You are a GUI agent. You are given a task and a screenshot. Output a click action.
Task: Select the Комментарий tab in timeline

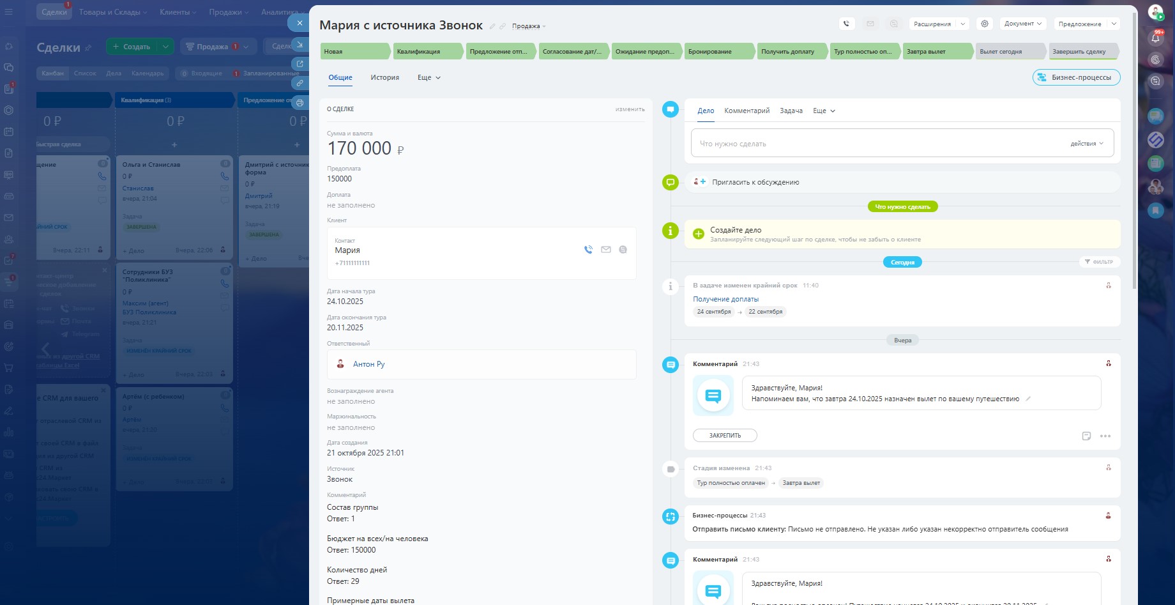[x=747, y=111]
